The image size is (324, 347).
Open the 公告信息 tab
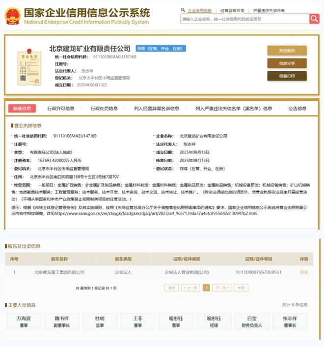click(297, 109)
